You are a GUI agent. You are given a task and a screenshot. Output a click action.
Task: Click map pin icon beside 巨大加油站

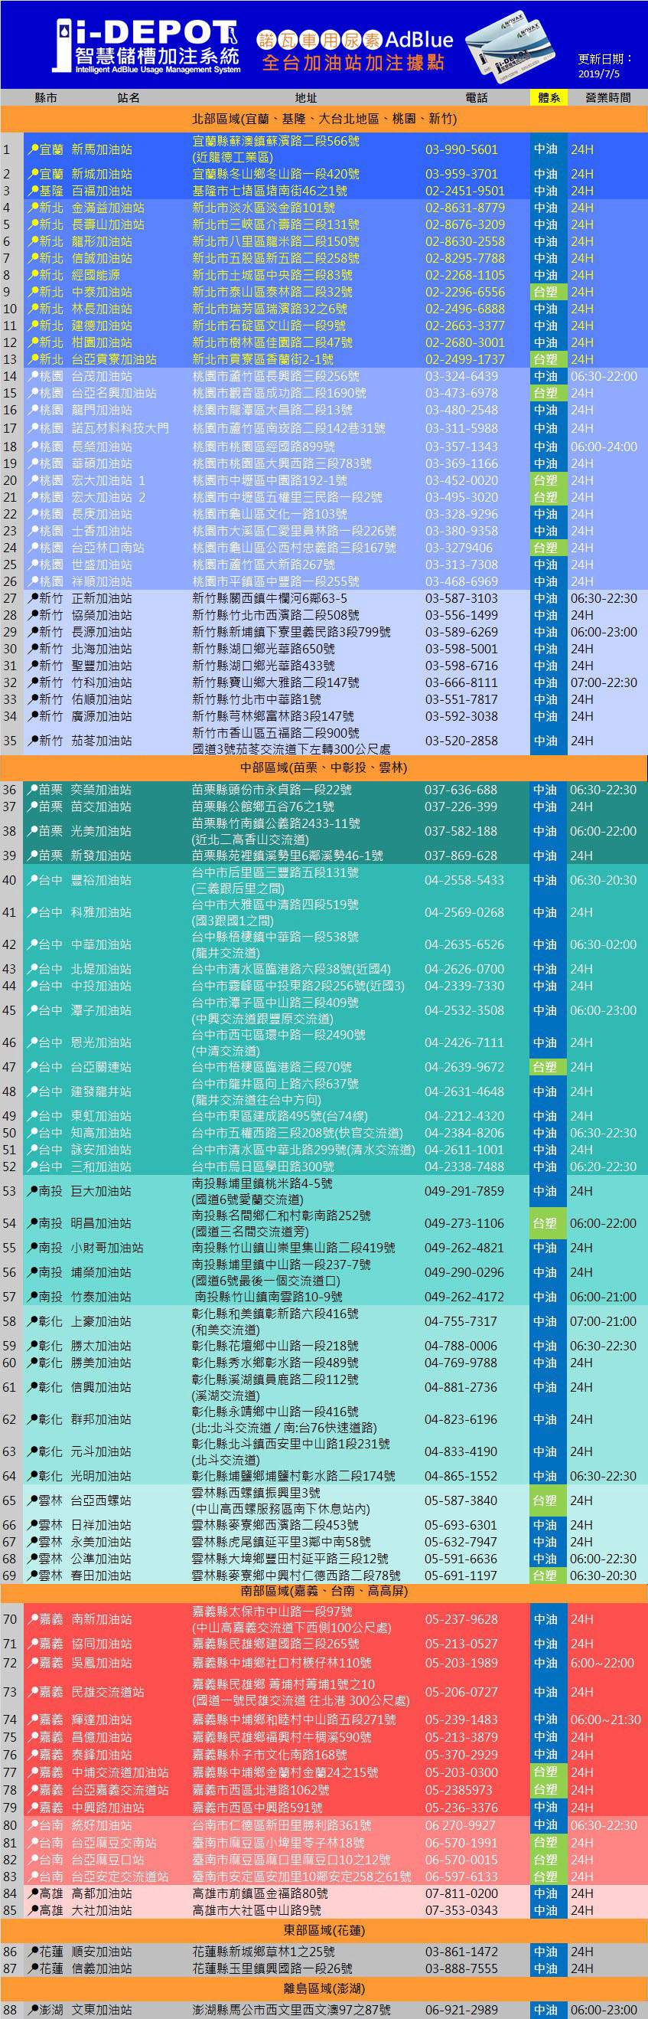click(33, 1191)
